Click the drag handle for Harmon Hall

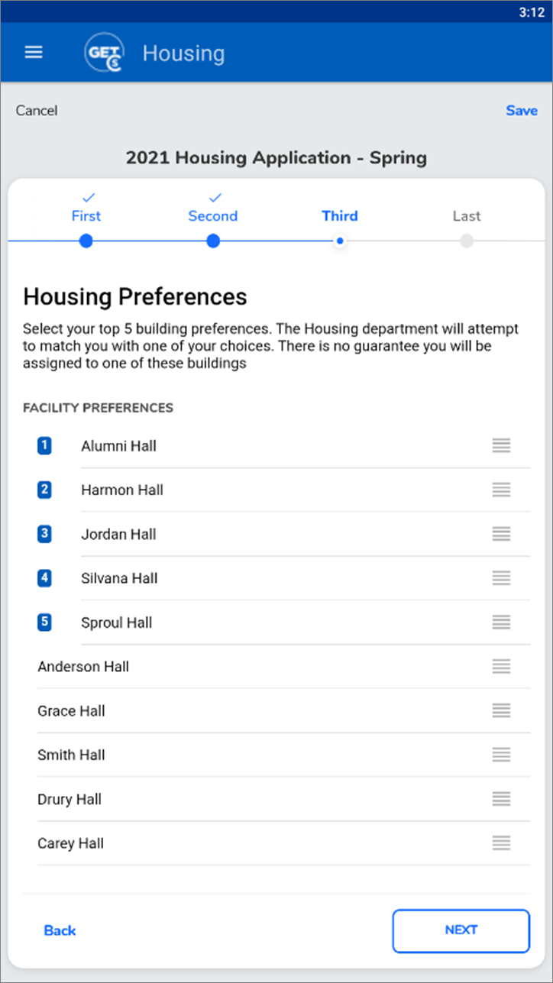501,490
